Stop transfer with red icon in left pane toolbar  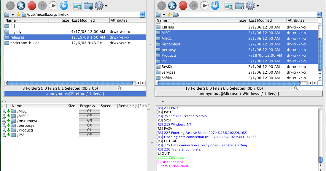pyautogui.click(x=32, y=6)
